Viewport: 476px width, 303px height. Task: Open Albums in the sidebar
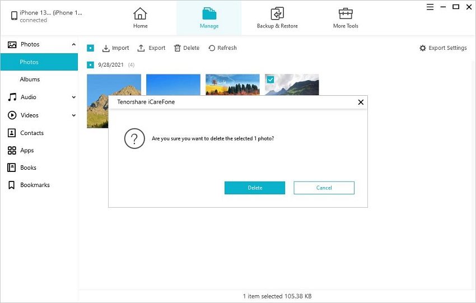[x=30, y=79]
